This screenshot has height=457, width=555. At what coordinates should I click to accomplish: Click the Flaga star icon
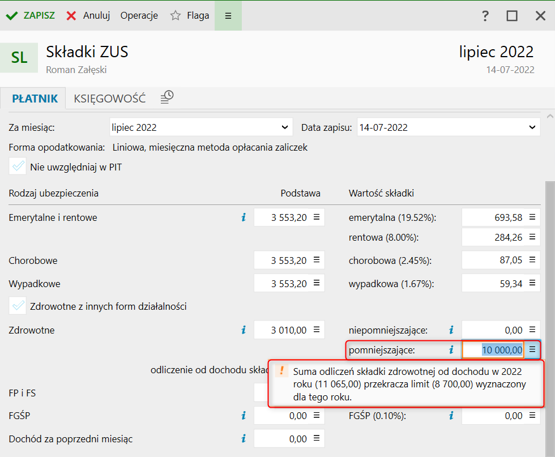[176, 16]
